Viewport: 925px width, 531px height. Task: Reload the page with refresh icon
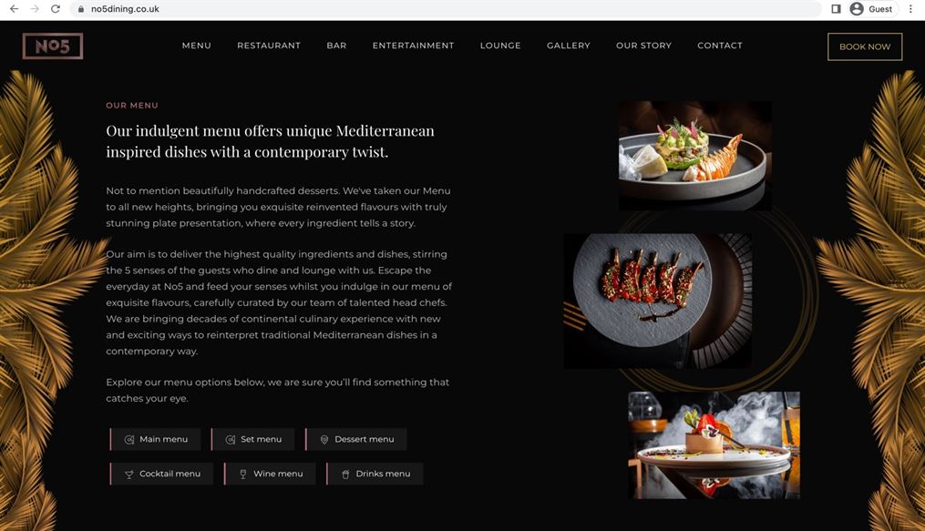click(x=56, y=9)
